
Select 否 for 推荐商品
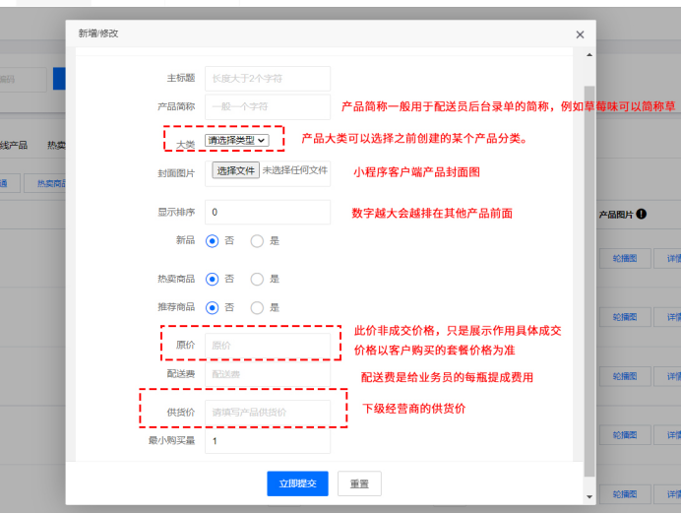pos(212,307)
